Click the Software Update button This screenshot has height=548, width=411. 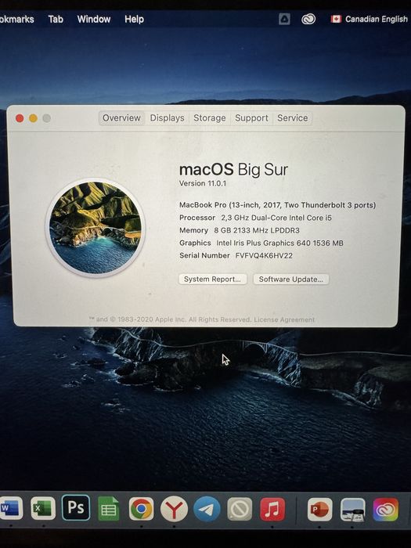tap(290, 279)
